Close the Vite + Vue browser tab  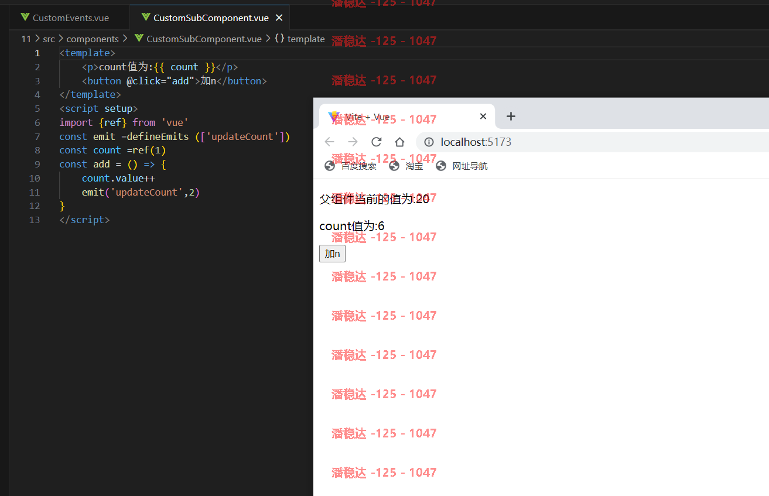coord(483,117)
